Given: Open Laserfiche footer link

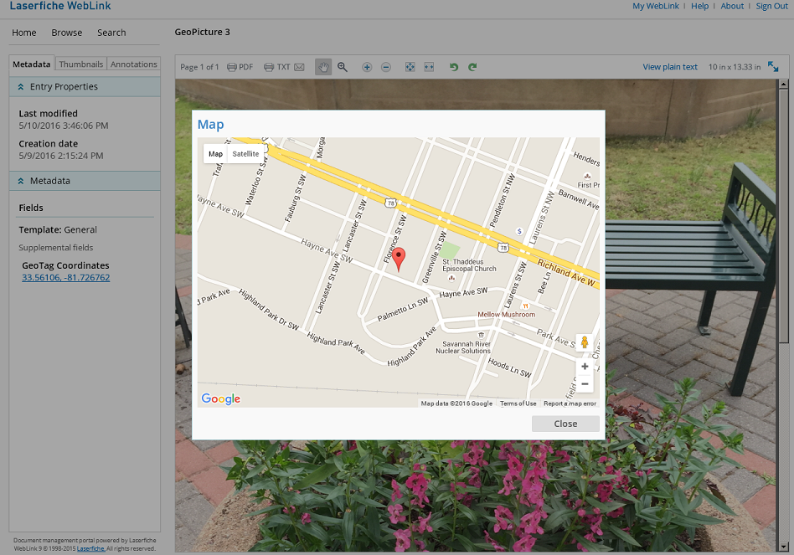Looking at the screenshot, I should (x=90, y=548).
